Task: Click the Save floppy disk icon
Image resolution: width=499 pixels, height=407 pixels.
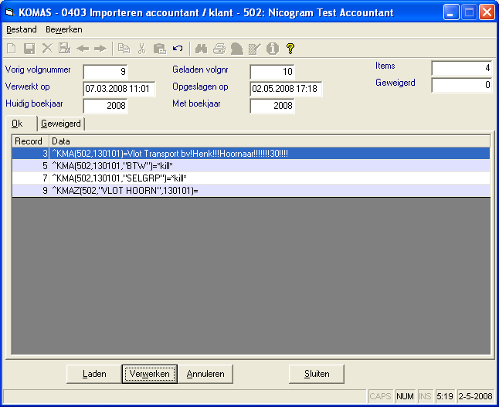Action: click(29, 49)
